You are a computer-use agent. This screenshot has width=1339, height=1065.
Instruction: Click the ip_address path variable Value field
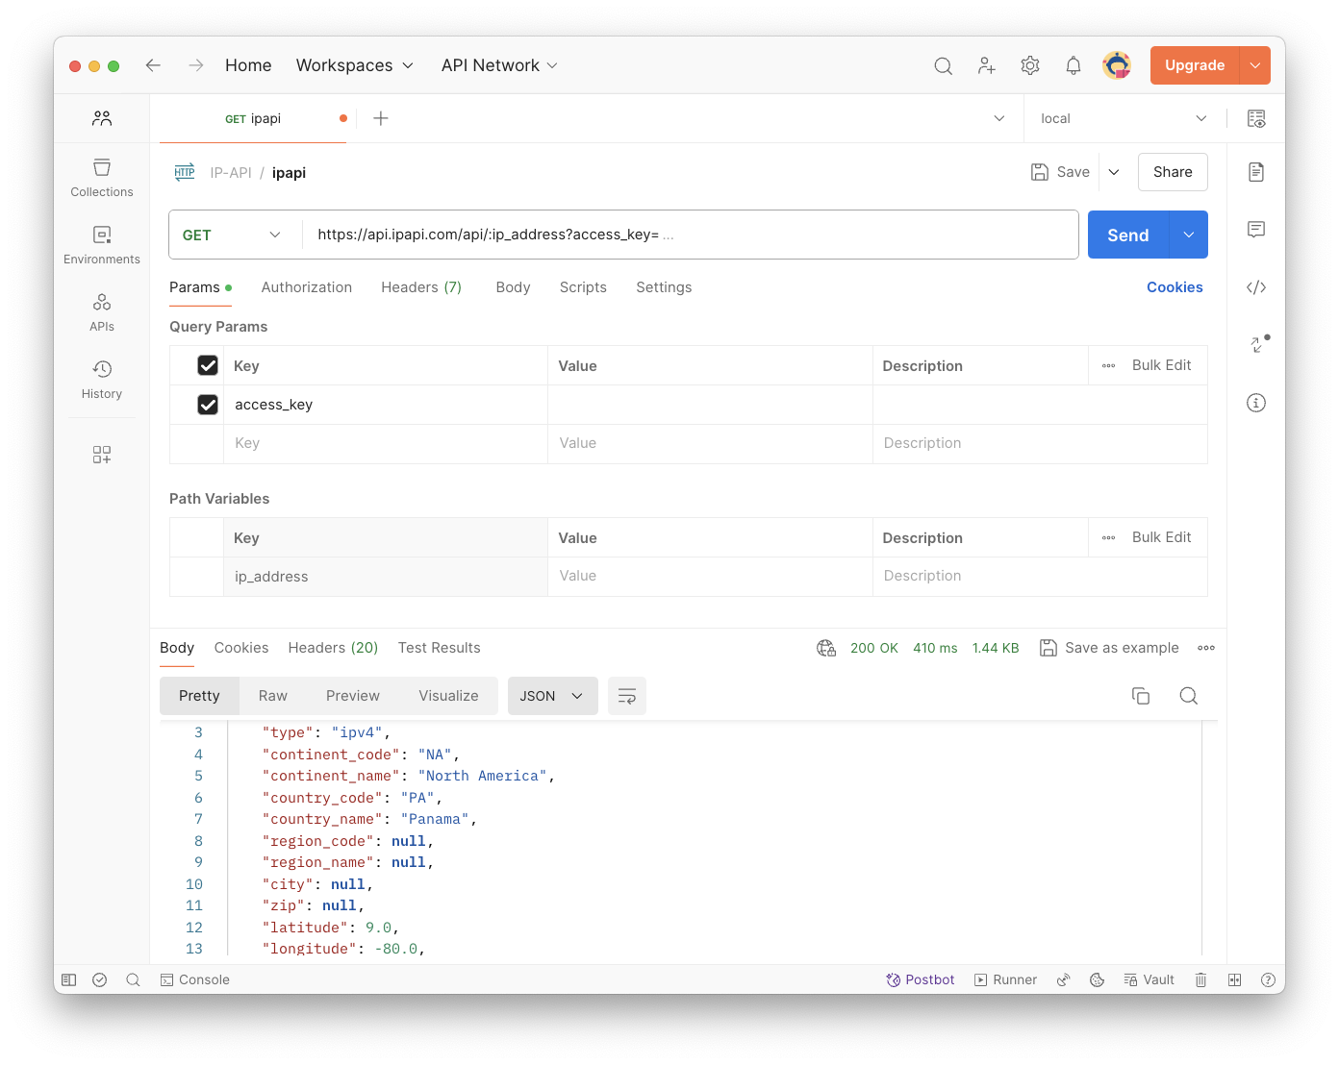pos(710,576)
